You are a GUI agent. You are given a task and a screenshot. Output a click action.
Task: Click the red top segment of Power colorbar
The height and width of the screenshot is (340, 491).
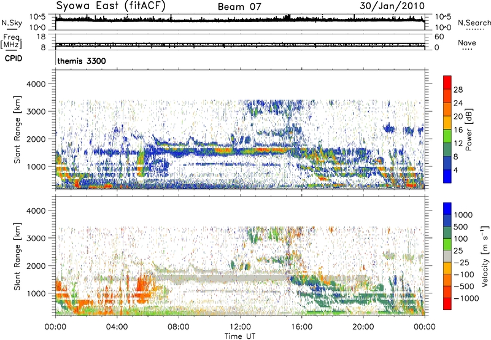click(x=447, y=82)
